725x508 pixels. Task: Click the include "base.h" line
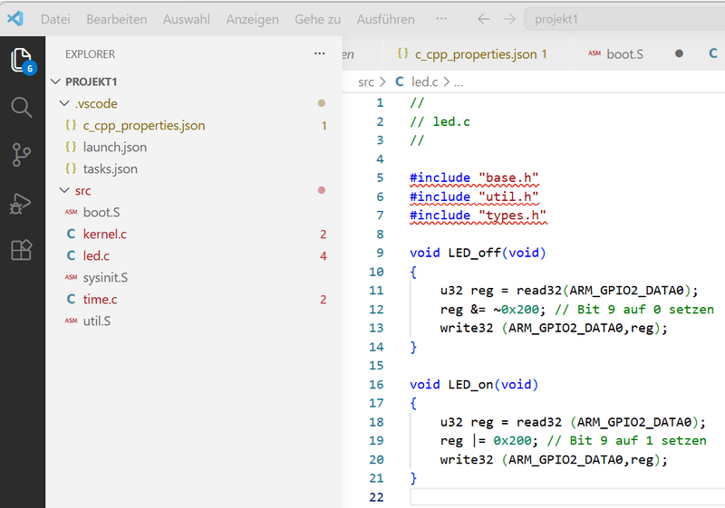tap(474, 177)
